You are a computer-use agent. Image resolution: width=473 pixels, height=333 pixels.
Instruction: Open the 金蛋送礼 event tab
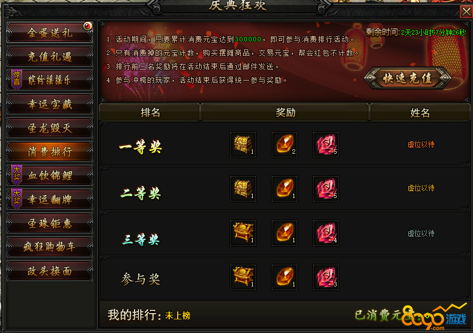(x=50, y=32)
